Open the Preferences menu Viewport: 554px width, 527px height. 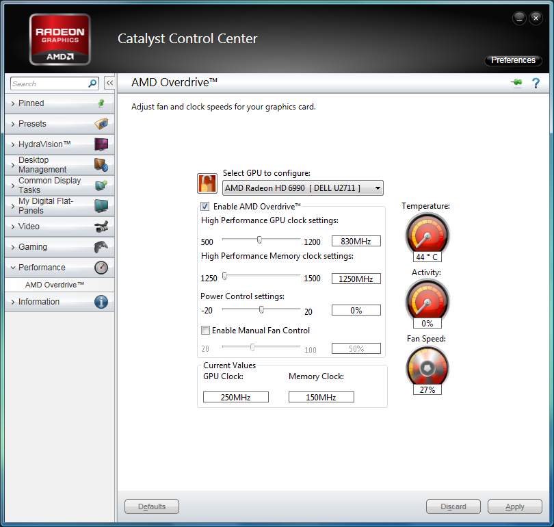[x=513, y=60]
